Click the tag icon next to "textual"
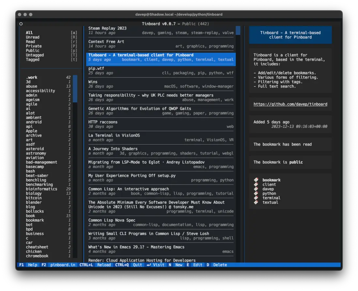This screenshot has width=358, height=291. 256,202
